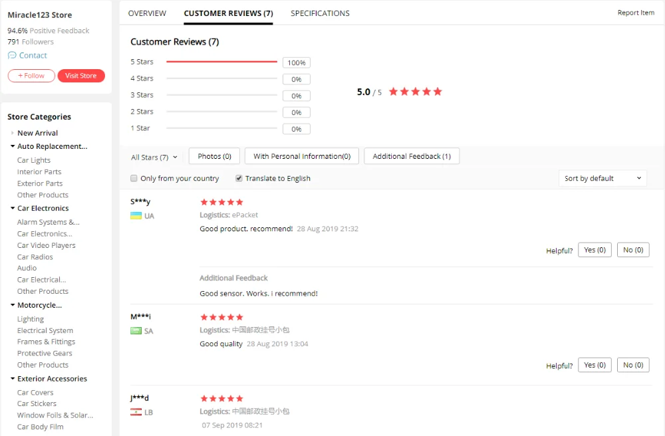
Task: Click the Saudi Arabia flag icon beside SA
Action: [136, 331]
